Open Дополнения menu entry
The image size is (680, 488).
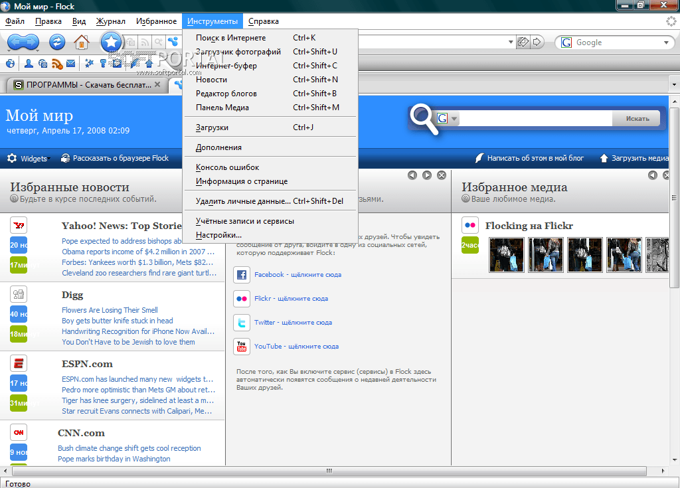click(x=270, y=147)
